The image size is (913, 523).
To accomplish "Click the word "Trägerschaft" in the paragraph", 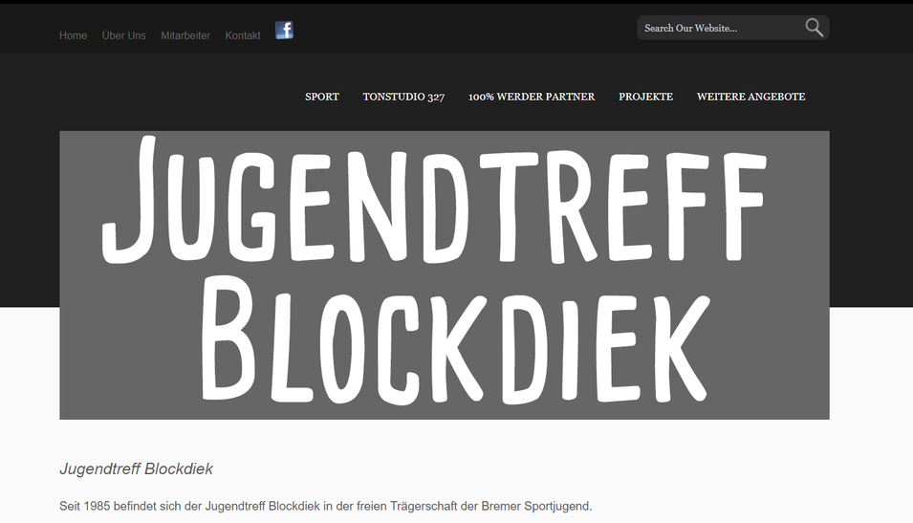I will click(424, 506).
